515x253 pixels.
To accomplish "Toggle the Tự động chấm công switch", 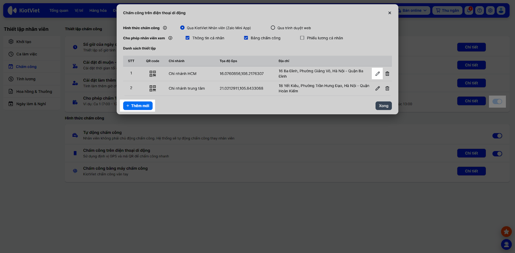I will [497, 136].
